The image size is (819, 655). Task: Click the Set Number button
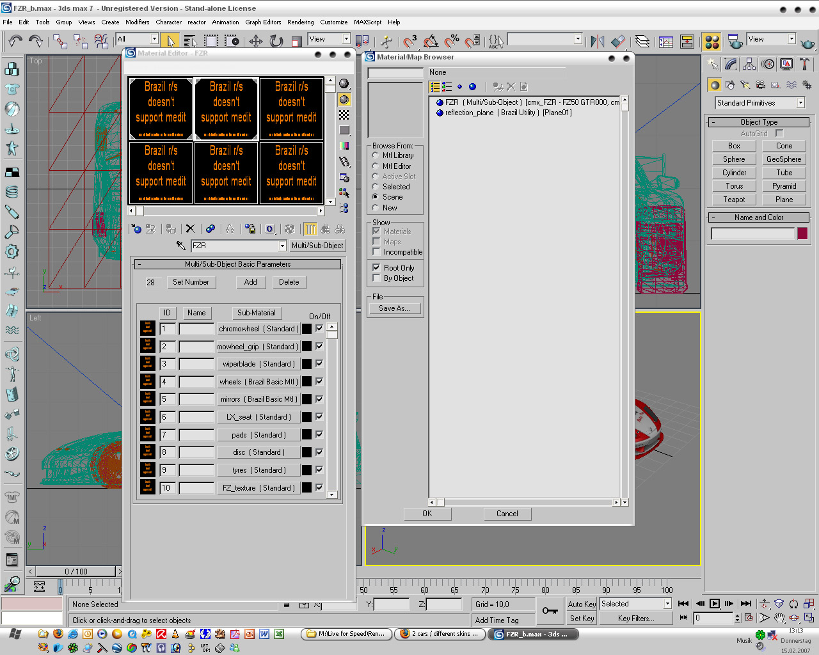point(191,282)
